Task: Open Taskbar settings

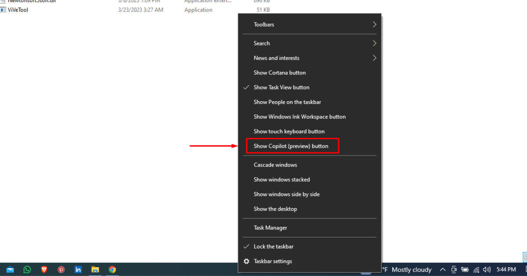Action: pos(310,261)
